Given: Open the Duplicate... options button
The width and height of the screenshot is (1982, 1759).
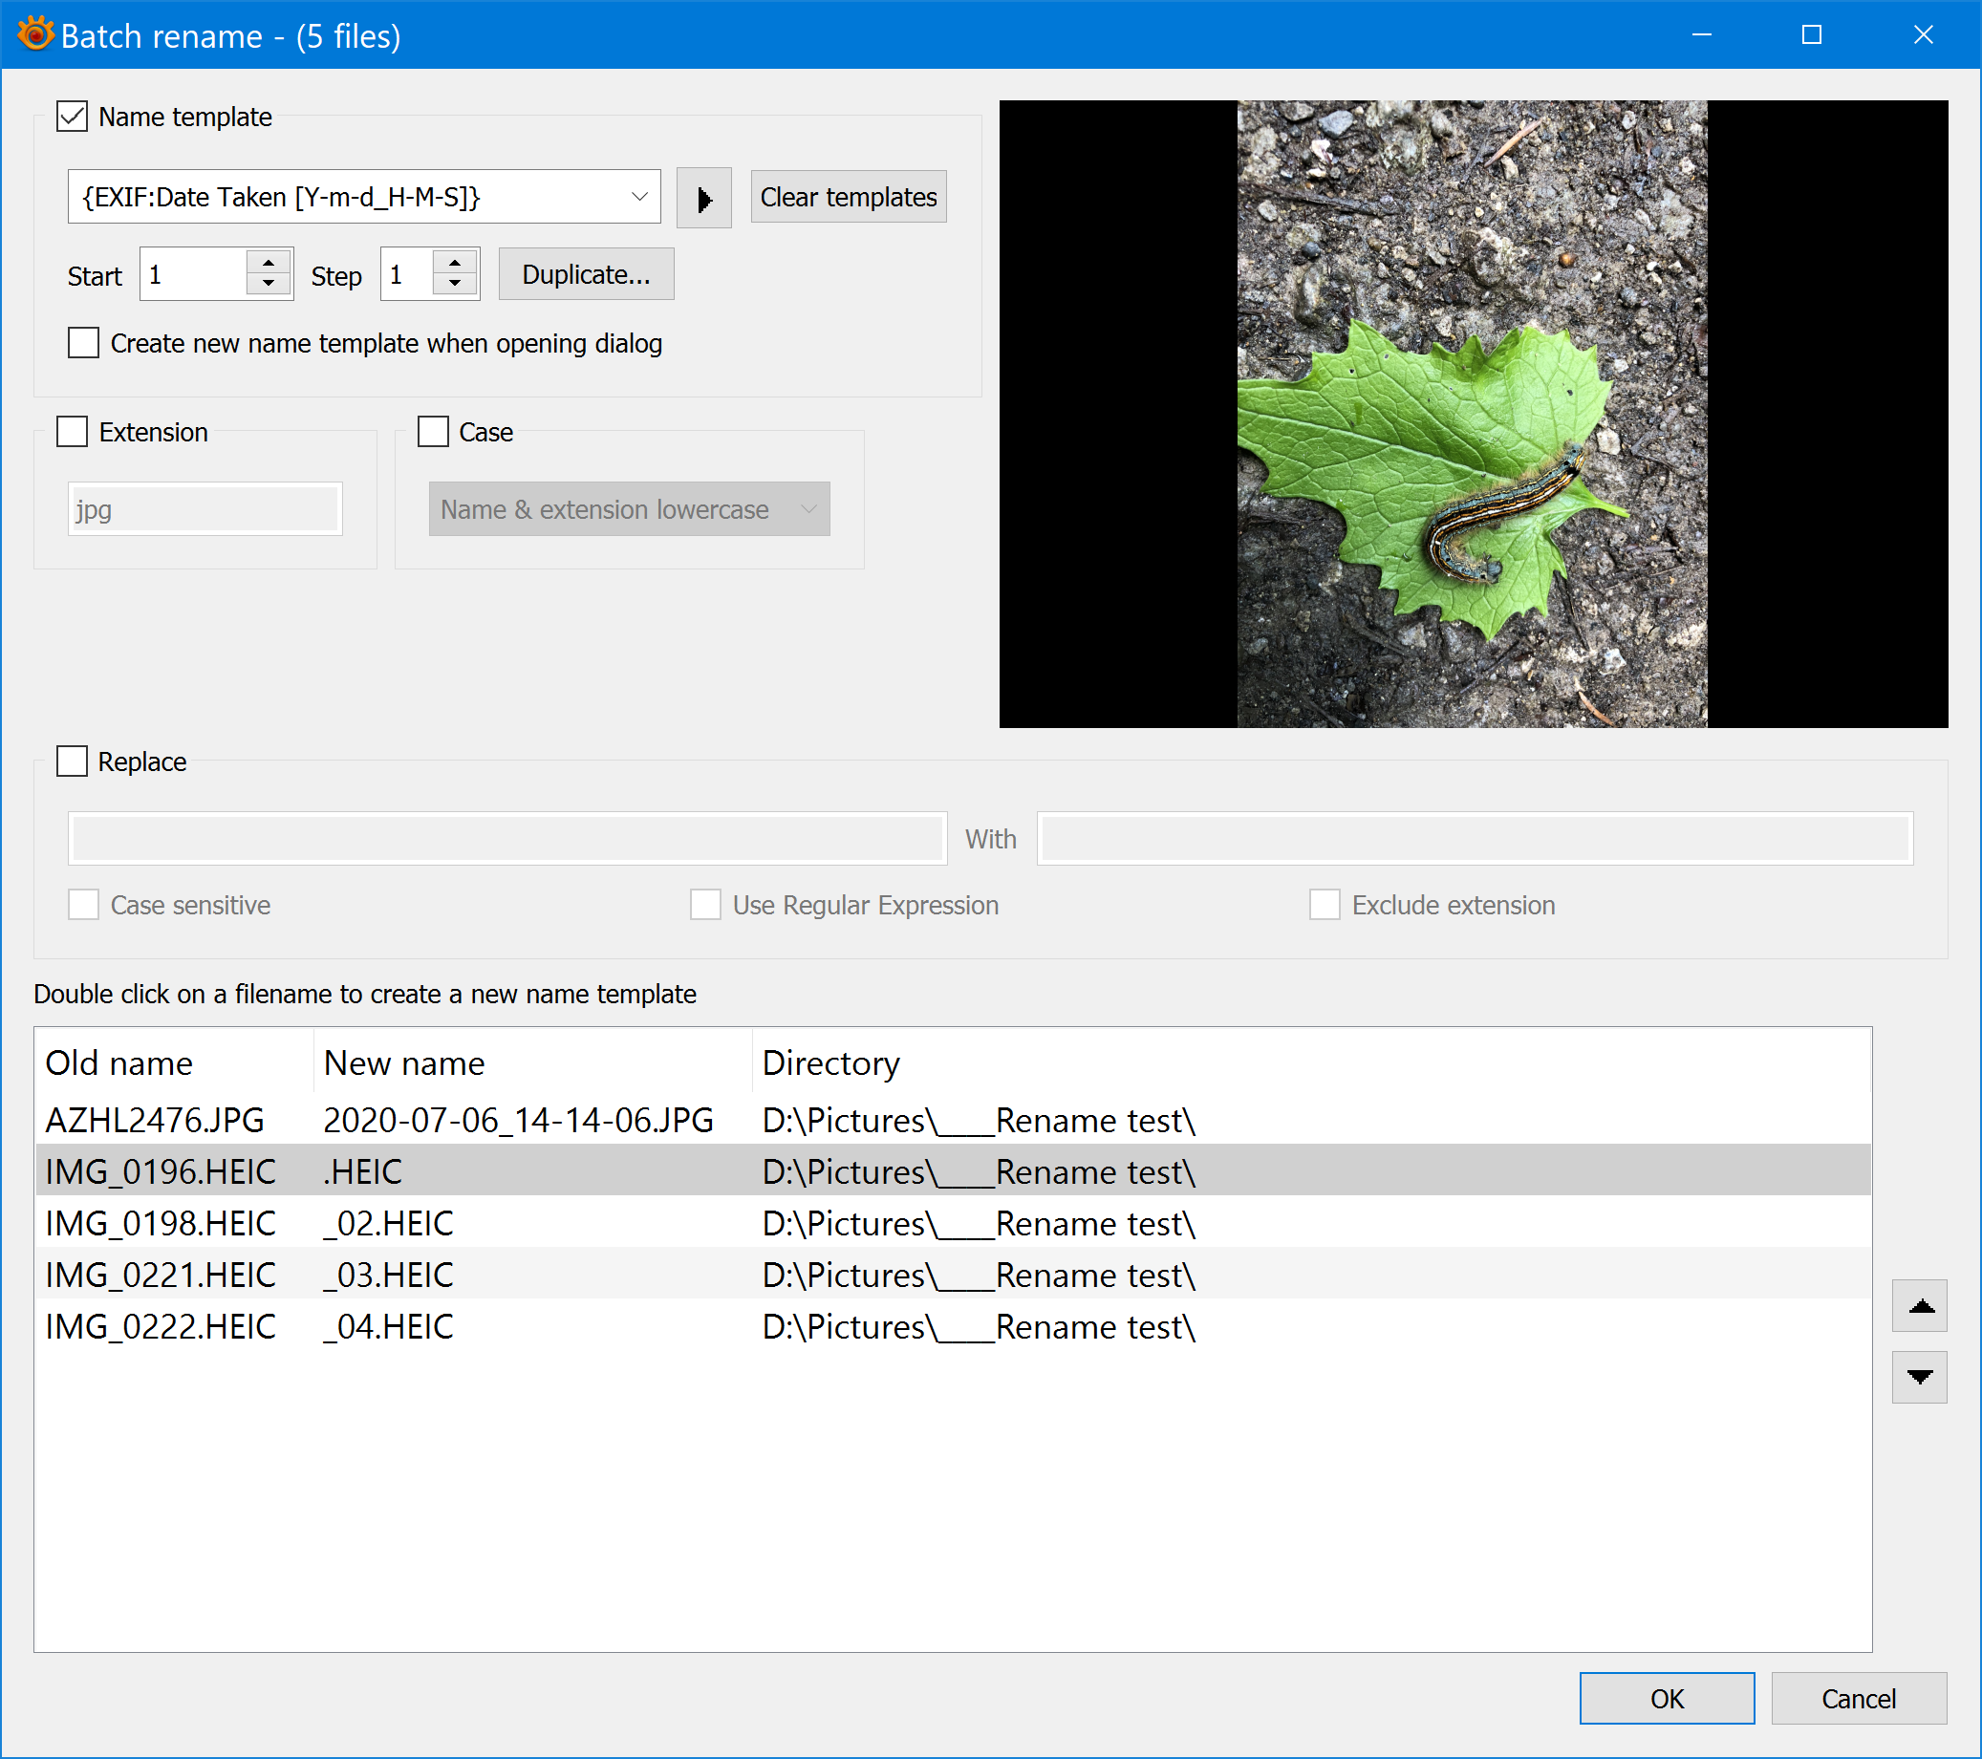Looking at the screenshot, I should pyautogui.click(x=586, y=274).
